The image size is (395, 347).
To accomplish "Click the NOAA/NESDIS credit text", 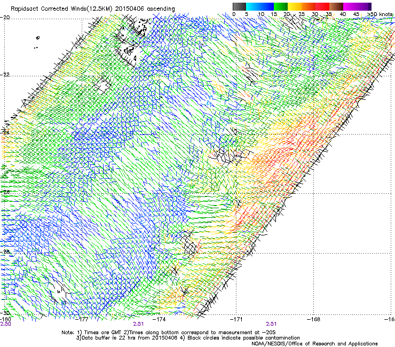I will coord(314,344).
